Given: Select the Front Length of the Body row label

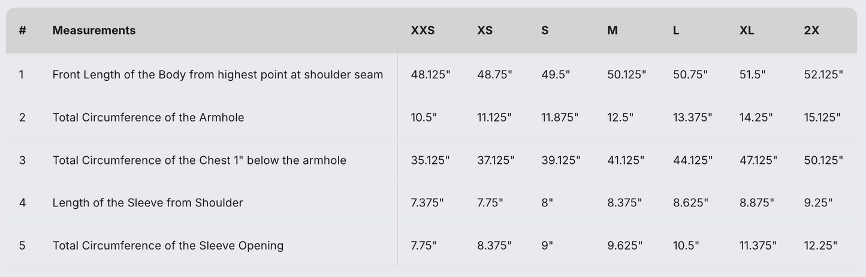Looking at the screenshot, I should (218, 75).
